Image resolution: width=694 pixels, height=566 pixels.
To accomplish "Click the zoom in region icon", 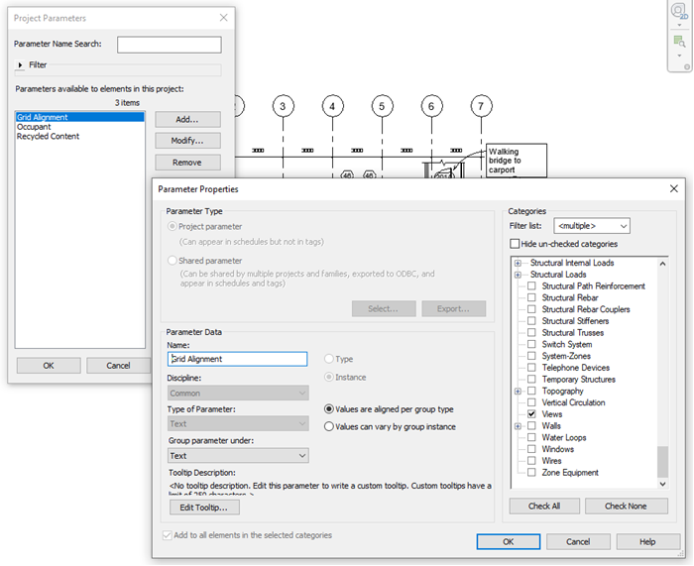I will coord(679,42).
